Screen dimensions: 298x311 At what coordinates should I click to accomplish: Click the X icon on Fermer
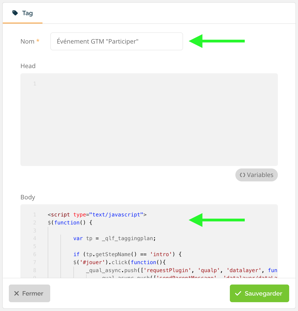pyautogui.click(x=17, y=293)
